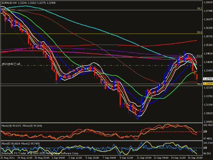Screen dimensions: 213x160
Task: Click the 29 Aug 12:00 date label
Action: coord(25,158)
